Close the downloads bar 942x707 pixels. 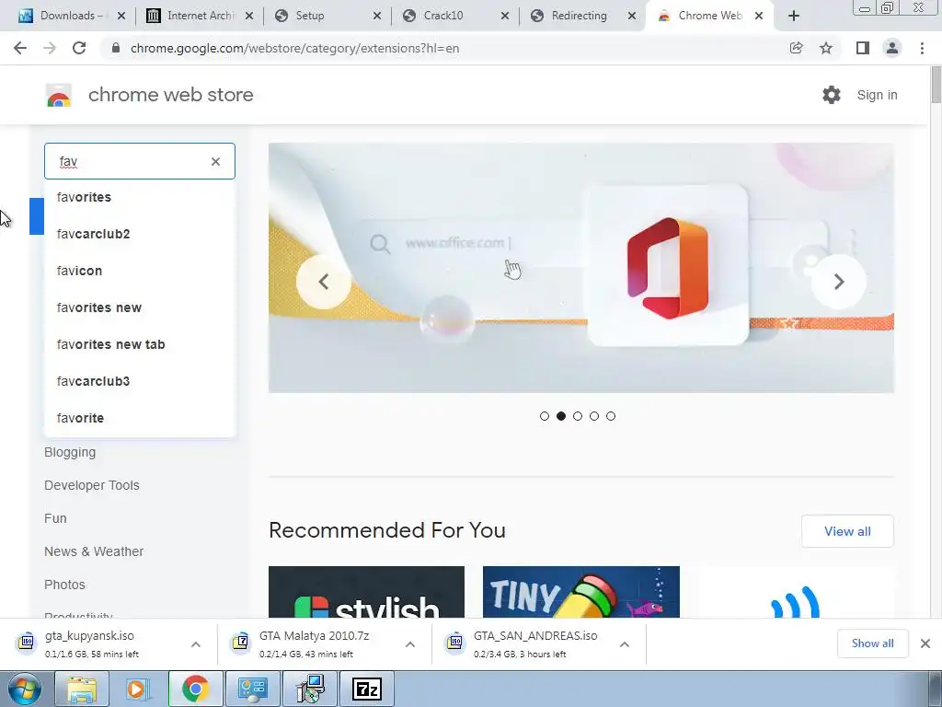(925, 643)
